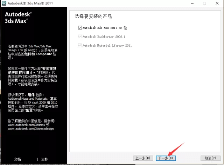Click www.autodesk.com/3dsmaxdesign URL text

(31, 129)
